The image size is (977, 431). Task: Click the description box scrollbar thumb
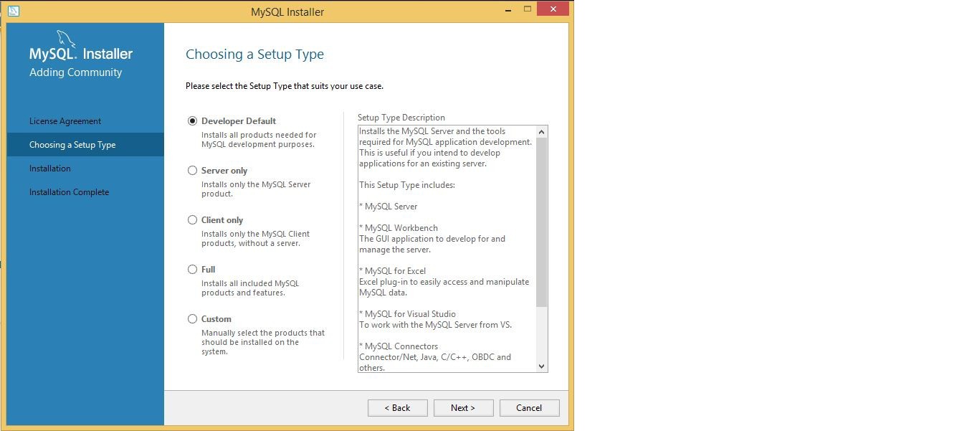(x=541, y=222)
